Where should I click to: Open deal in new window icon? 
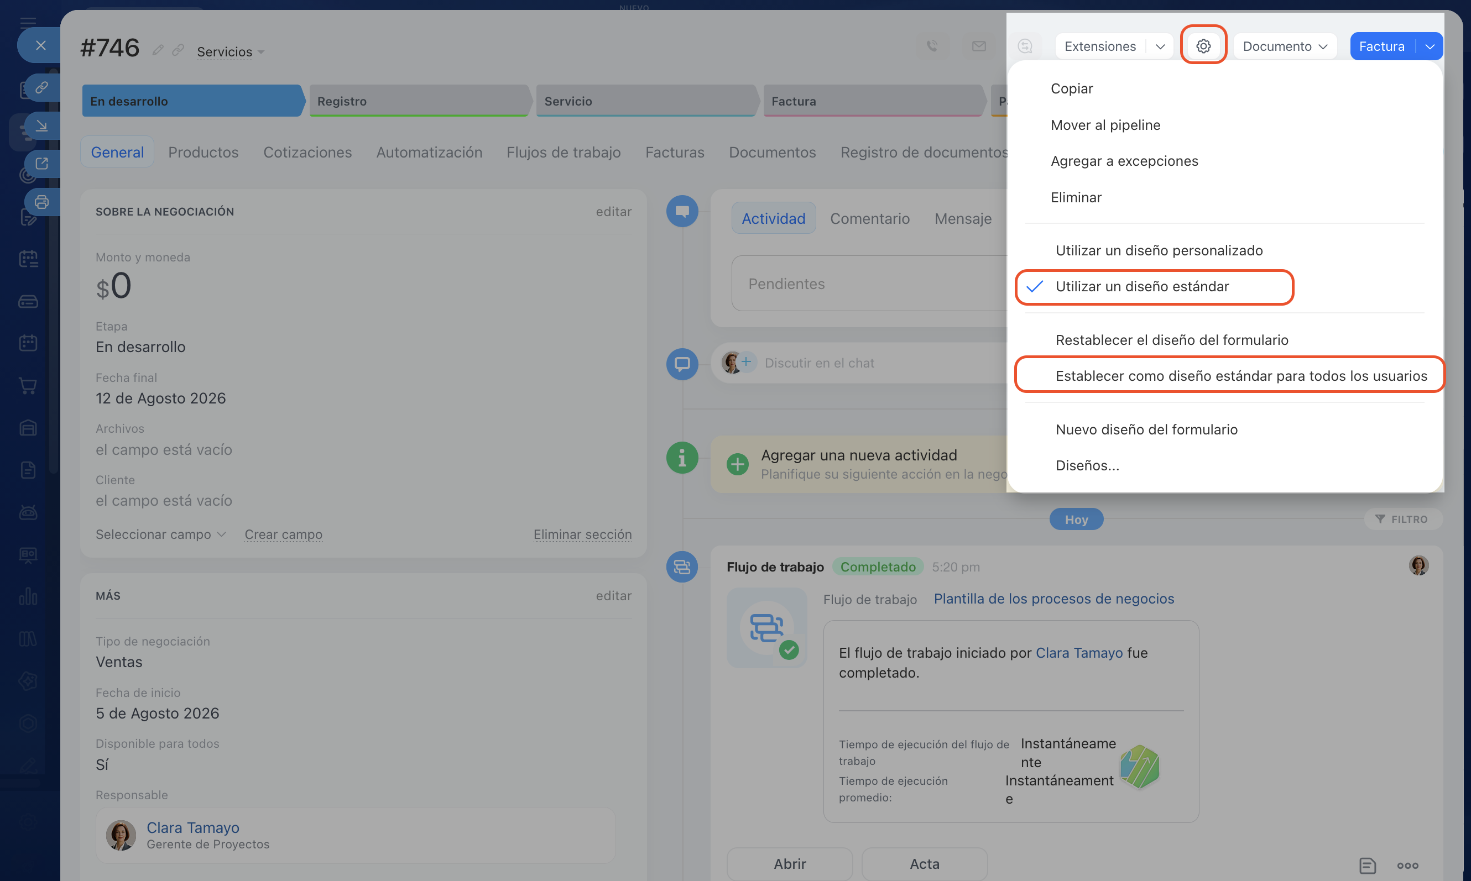click(41, 164)
